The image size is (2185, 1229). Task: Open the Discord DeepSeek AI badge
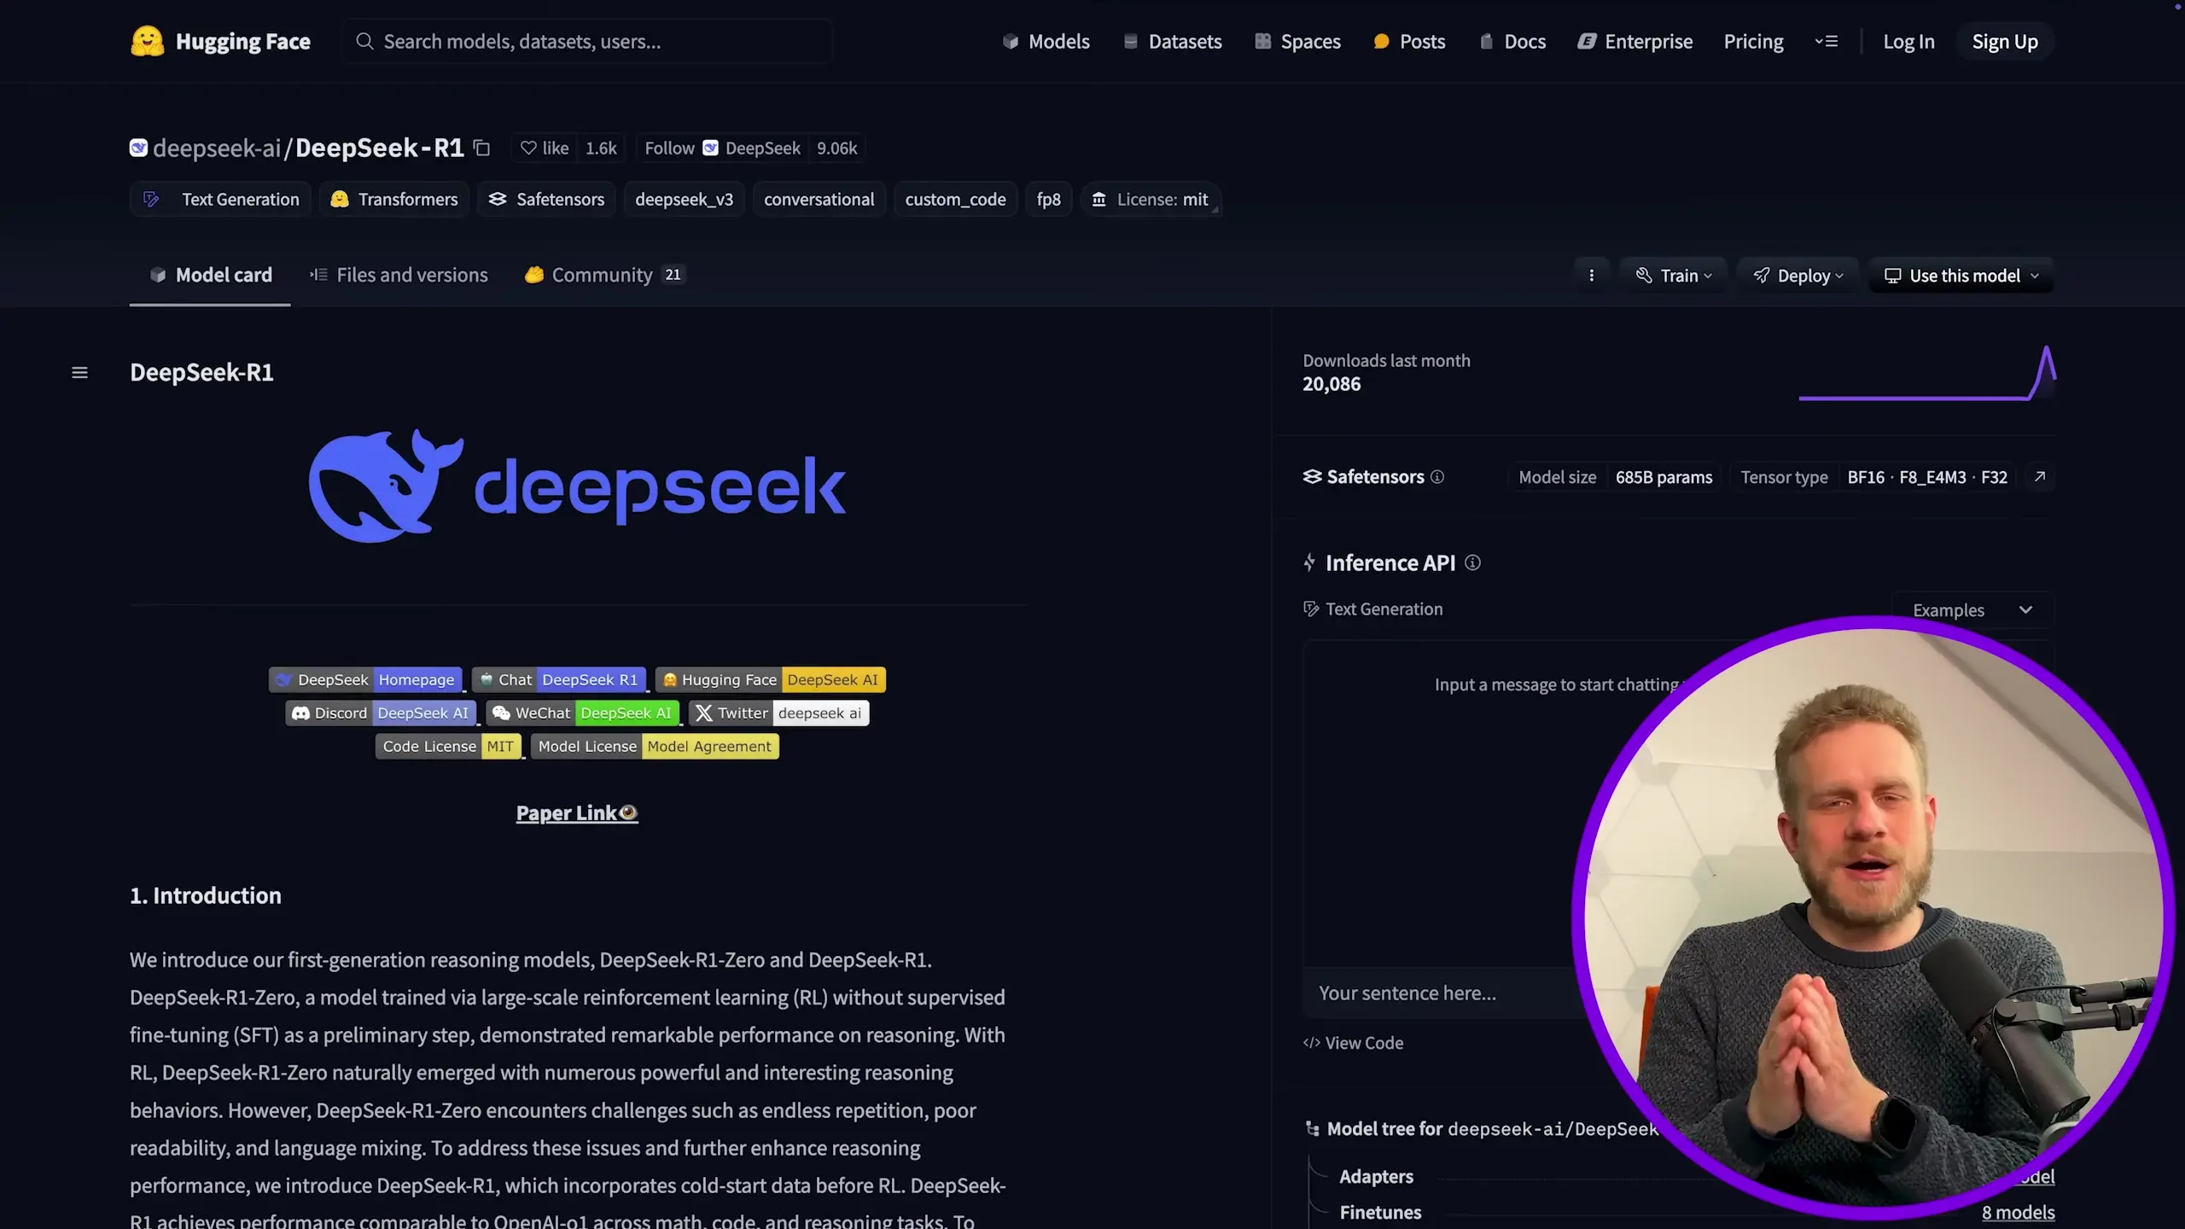point(381,713)
